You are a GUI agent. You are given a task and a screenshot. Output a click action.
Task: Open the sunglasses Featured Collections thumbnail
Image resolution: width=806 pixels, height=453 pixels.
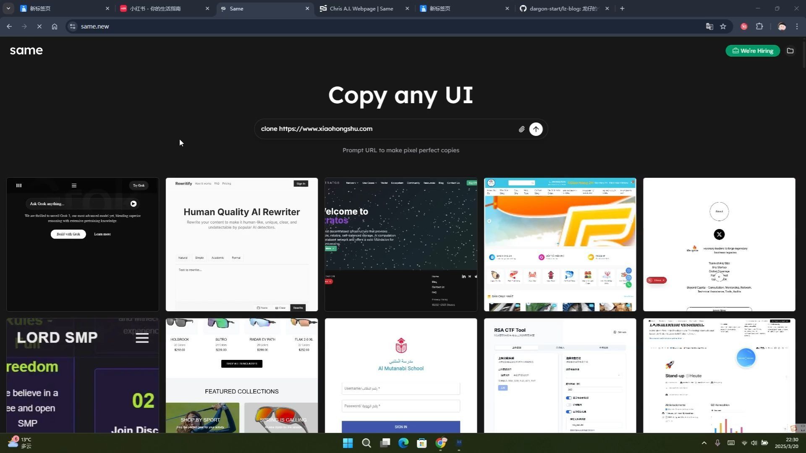point(242,375)
